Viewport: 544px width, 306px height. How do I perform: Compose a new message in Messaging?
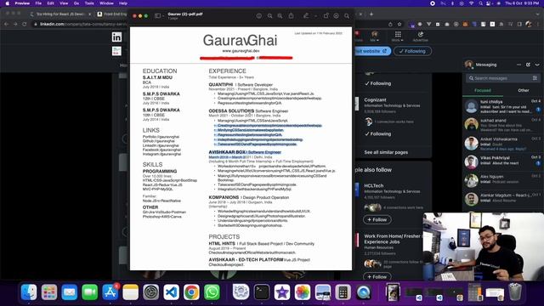[528, 65]
